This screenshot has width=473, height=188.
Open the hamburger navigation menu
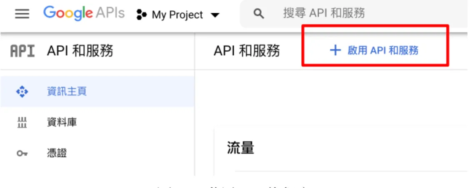22,14
